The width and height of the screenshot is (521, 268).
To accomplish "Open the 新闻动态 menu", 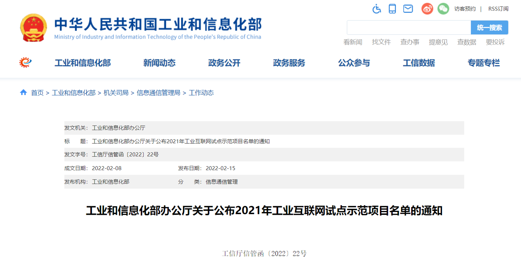I will [x=159, y=63].
